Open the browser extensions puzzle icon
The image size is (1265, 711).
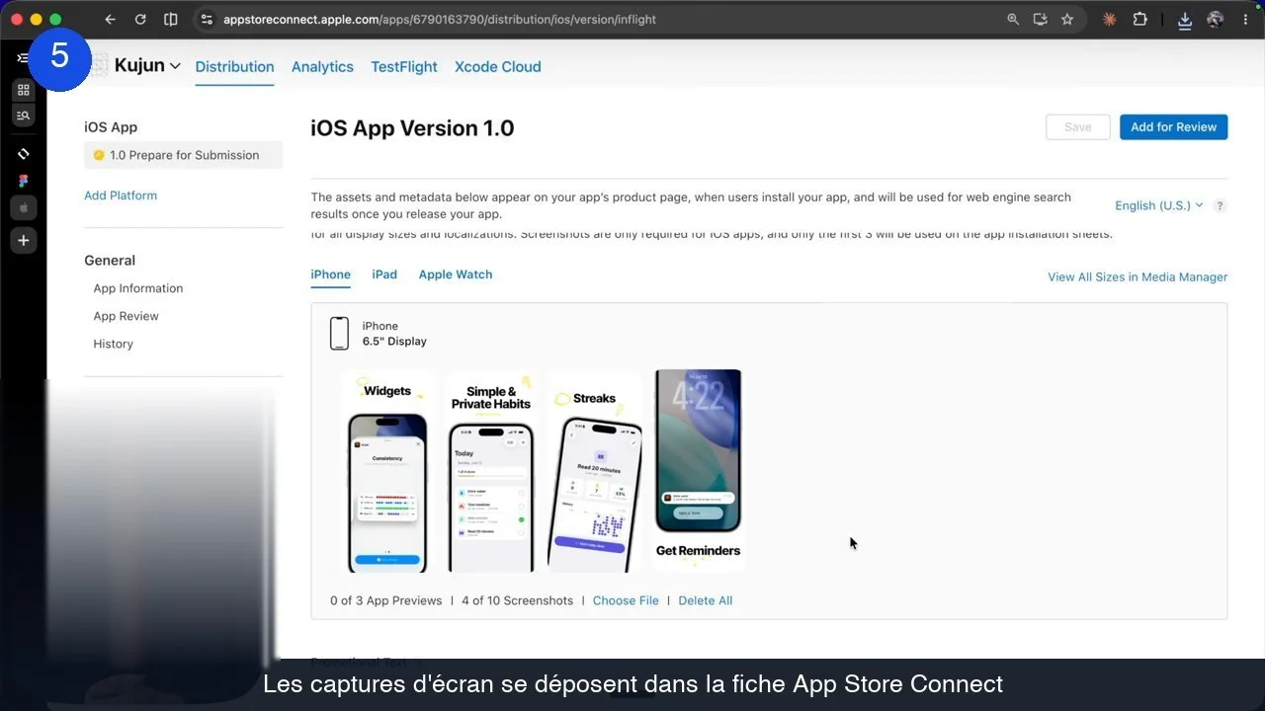(x=1139, y=19)
